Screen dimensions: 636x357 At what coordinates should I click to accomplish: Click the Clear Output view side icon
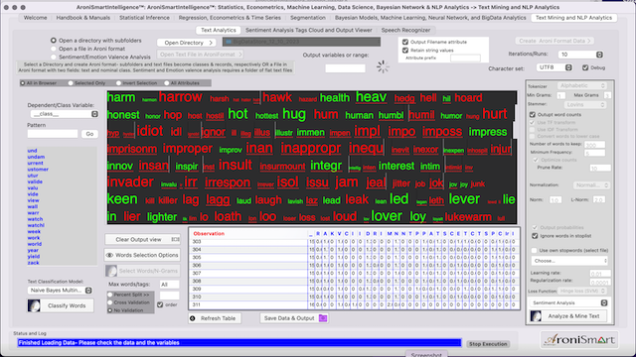coord(175,239)
